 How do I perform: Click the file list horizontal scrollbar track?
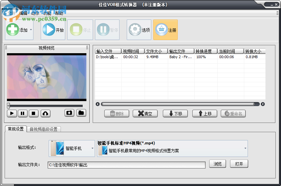pos(180,104)
